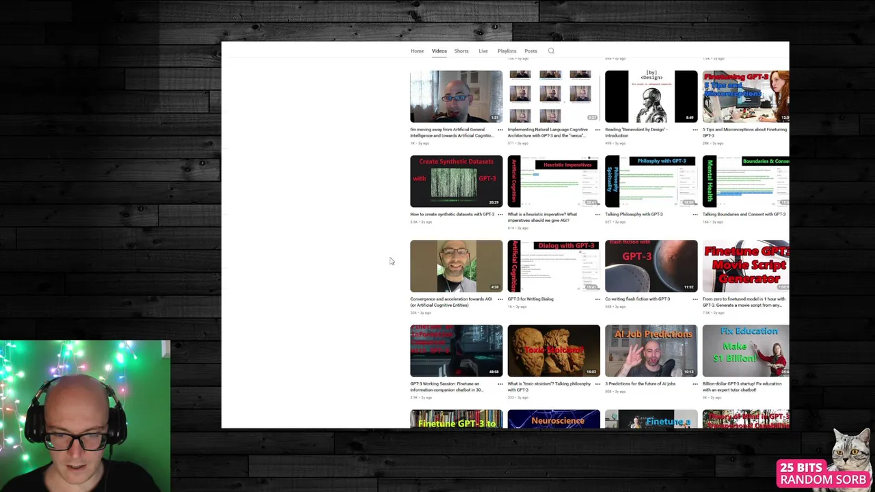Open title 'How to create synthetic datasets with GPT-3'

pos(452,214)
